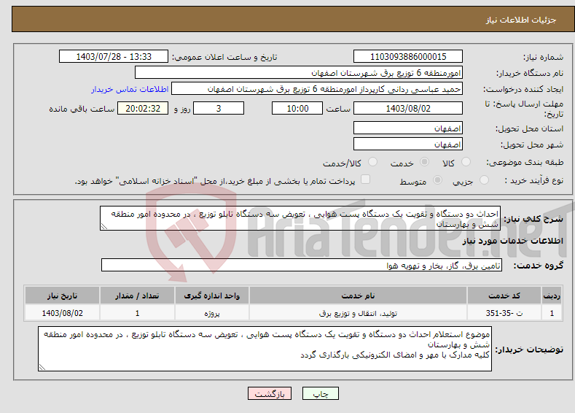
Task: Open the اطلاعات تماس خریدار link
Action: point(130,89)
